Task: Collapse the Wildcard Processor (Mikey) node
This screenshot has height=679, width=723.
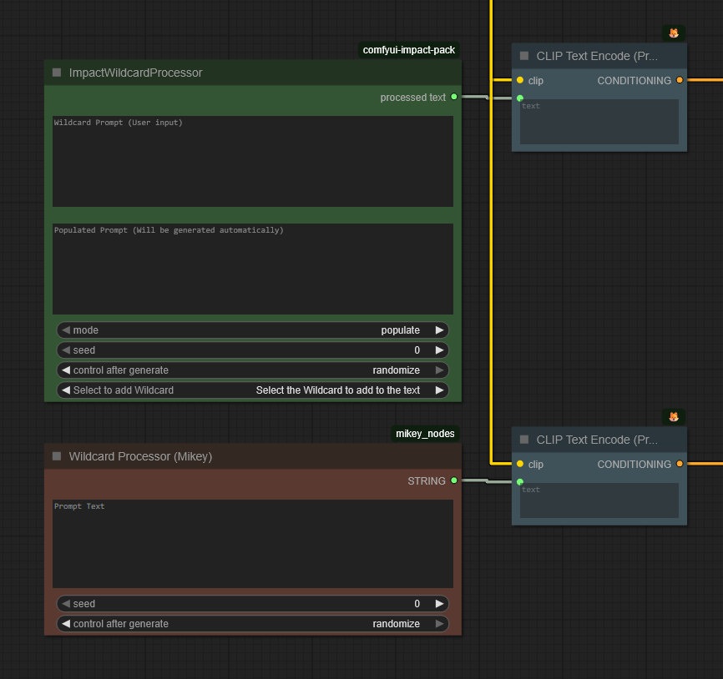Action: coord(57,456)
